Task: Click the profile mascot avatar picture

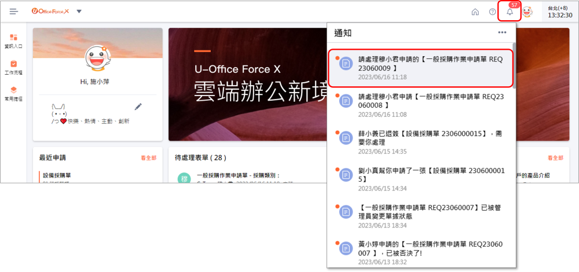Action: click(x=97, y=58)
